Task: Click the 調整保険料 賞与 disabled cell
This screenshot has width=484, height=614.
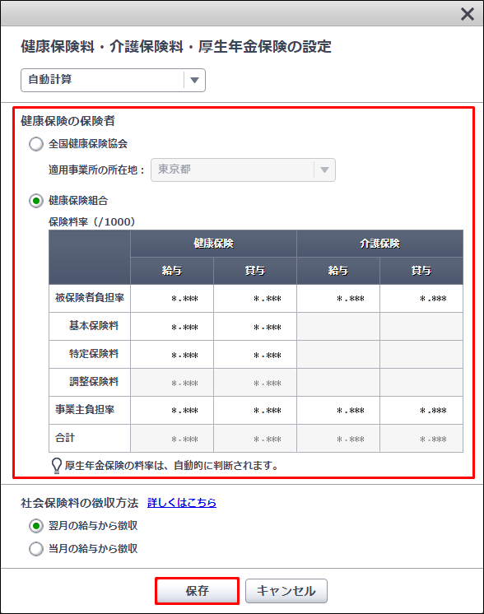Action: click(x=255, y=383)
